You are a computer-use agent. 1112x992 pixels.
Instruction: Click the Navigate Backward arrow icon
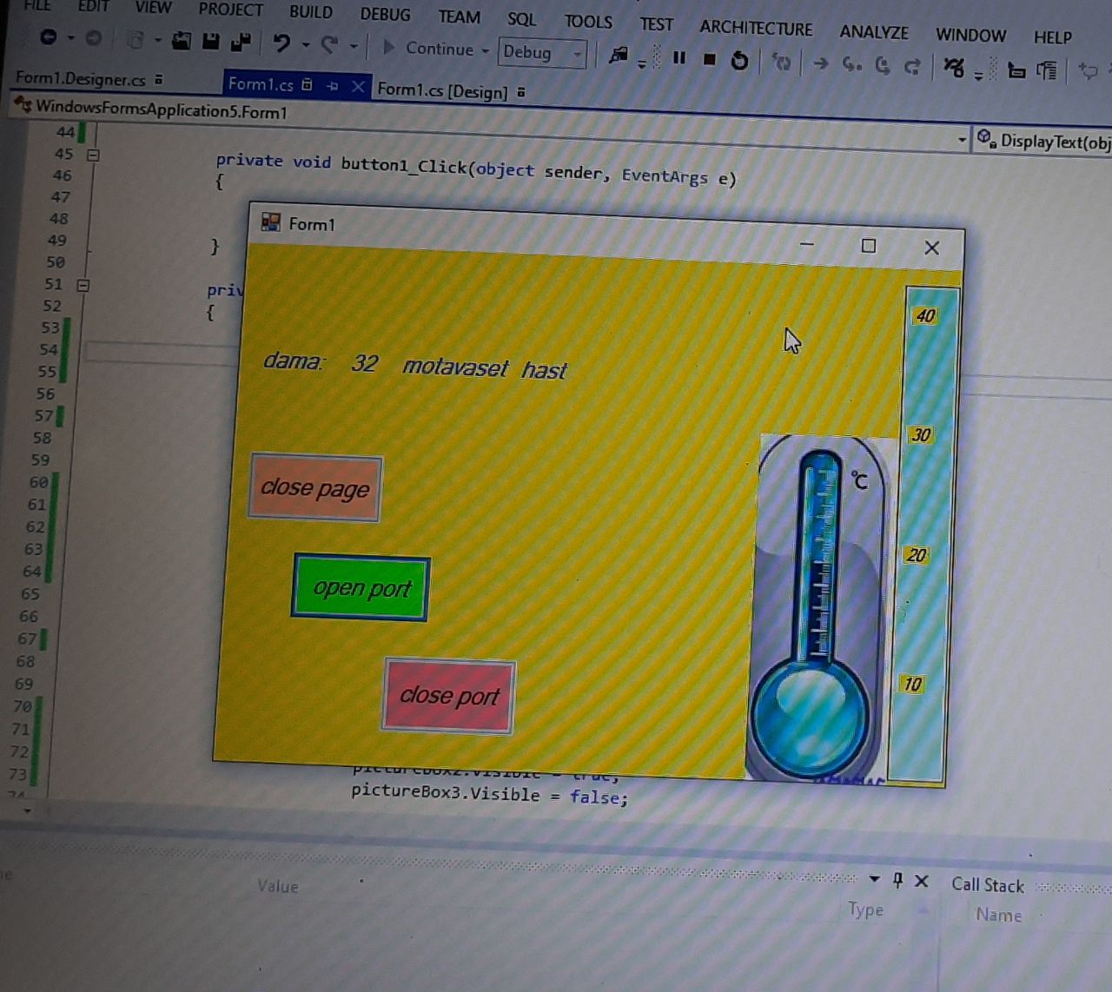[49, 37]
